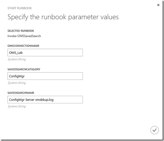Edit the SAVEDSEARCHNAME field value

click(45, 100)
